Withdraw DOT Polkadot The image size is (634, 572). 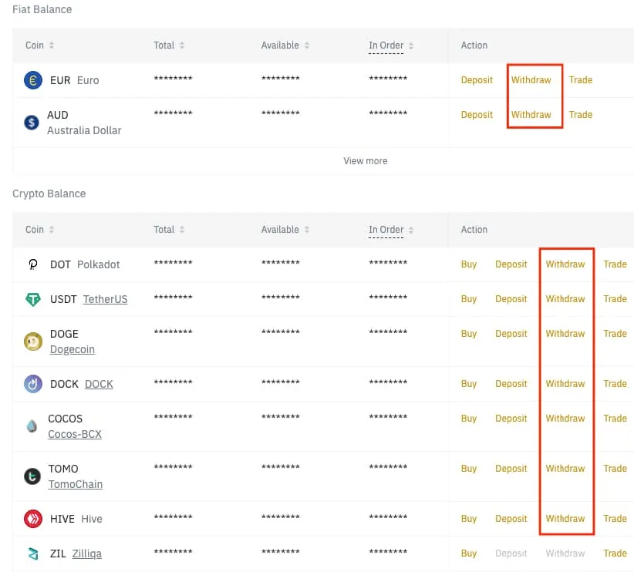click(565, 264)
